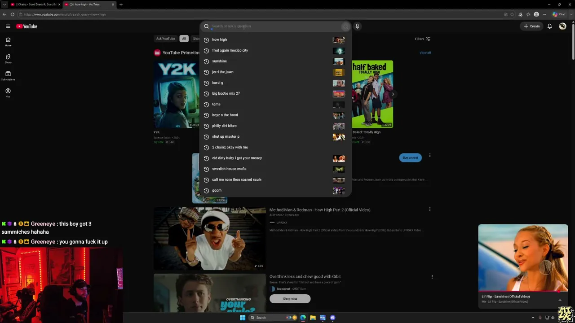Screen dimensions: 575x323
Task: Open the Half Baked movie poster
Action: pos(372,94)
